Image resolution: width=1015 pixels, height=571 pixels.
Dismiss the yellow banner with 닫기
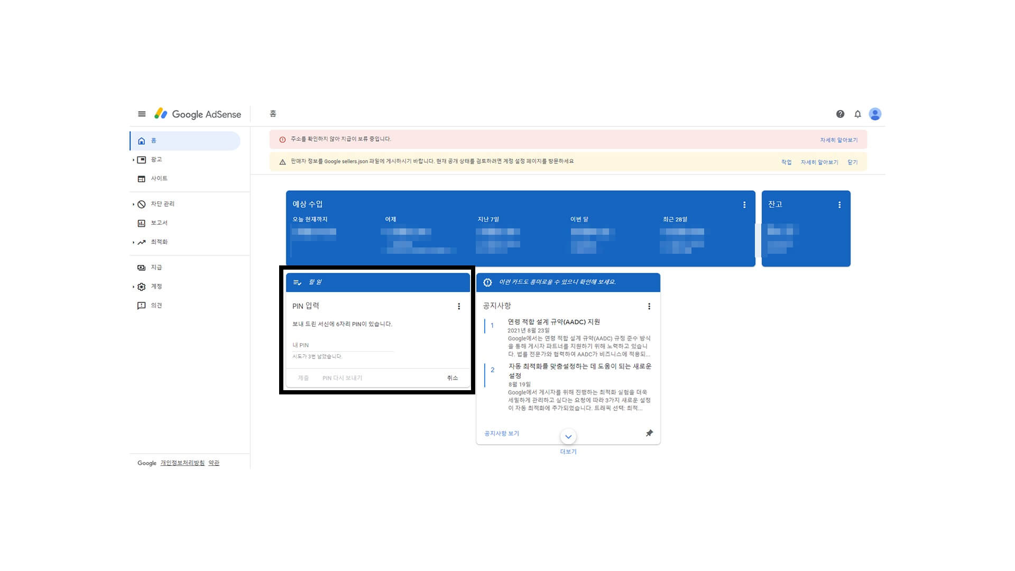click(x=853, y=162)
